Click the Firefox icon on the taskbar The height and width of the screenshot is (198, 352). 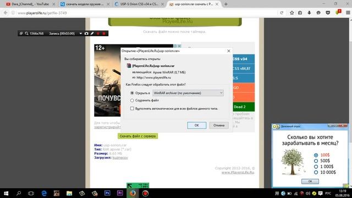[x=133, y=193]
